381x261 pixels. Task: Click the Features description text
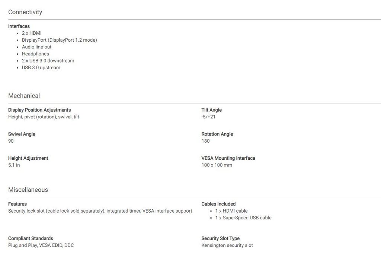[x=100, y=211]
